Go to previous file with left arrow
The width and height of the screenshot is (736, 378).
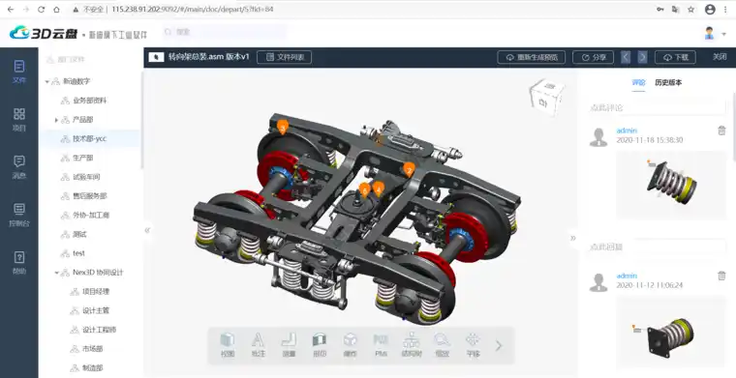626,57
